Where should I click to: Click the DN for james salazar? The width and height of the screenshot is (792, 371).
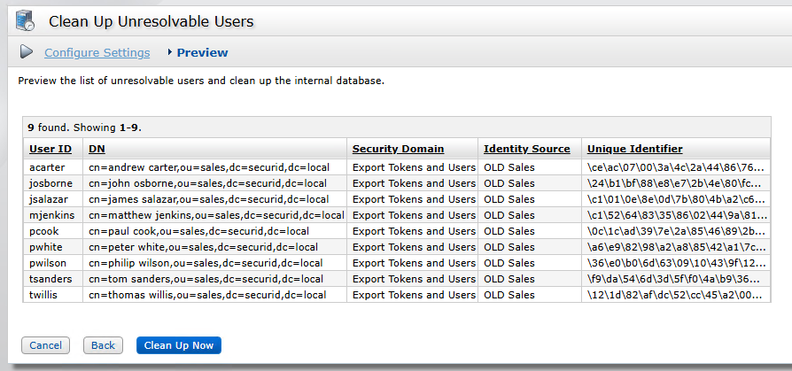tap(208, 199)
